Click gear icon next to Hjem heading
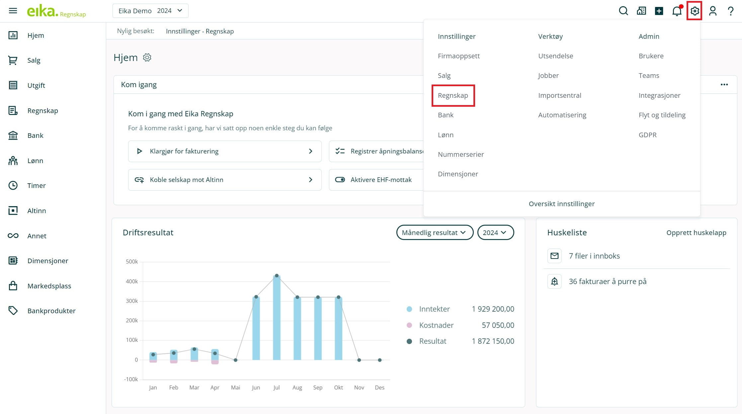The width and height of the screenshot is (742, 414). tap(147, 57)
